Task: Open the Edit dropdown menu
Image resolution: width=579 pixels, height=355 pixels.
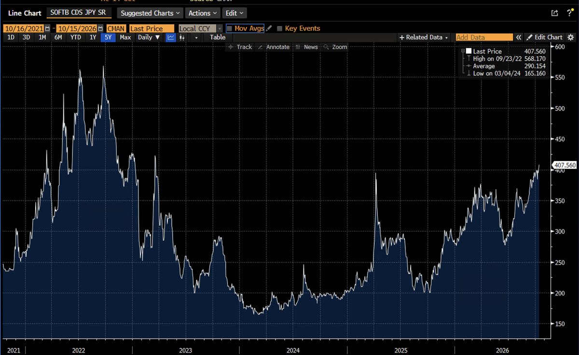Action: coord(235,13)
